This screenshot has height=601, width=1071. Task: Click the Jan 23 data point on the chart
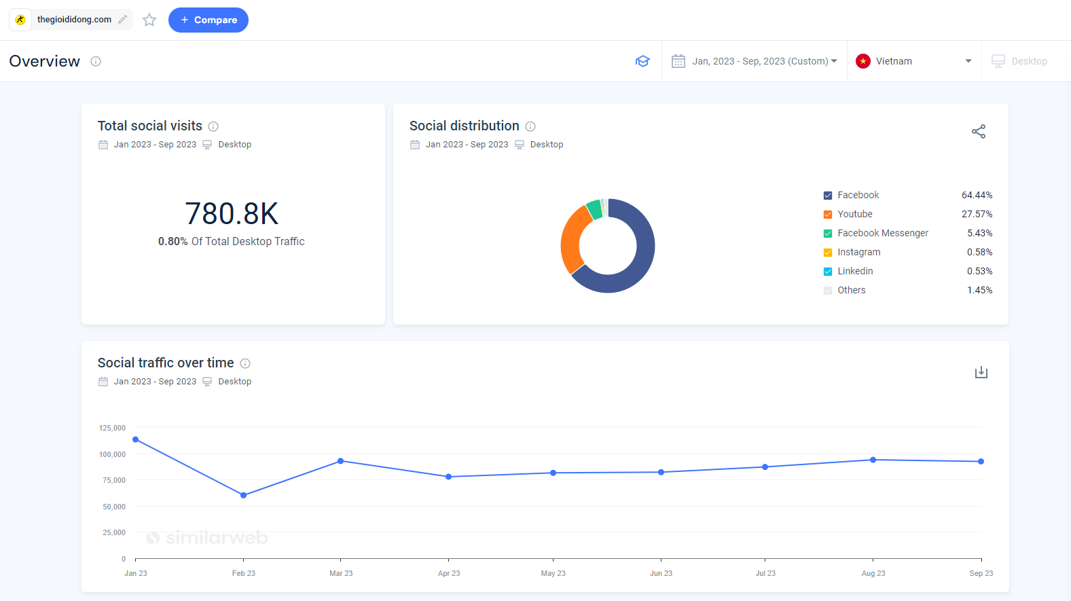pos(136,439)
